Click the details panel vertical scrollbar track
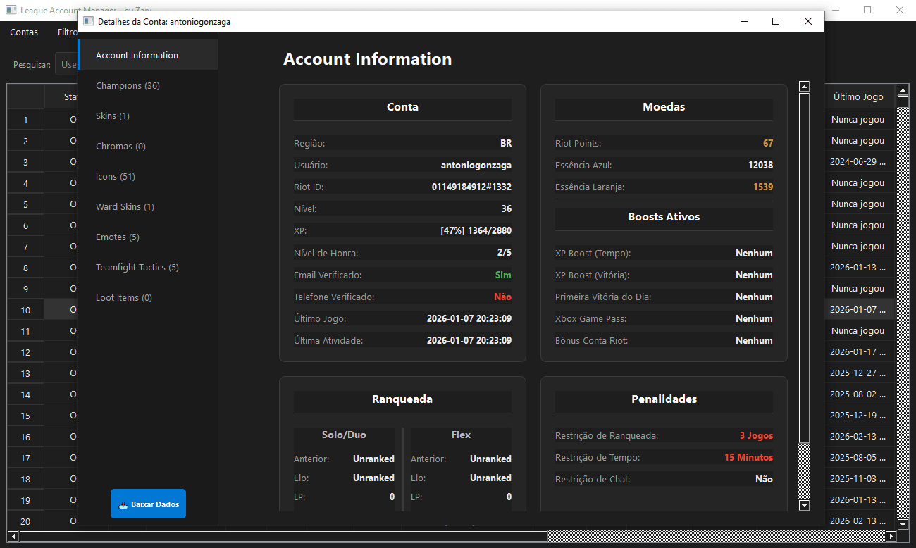Viewport: 916px width, 548px height. 804,472
